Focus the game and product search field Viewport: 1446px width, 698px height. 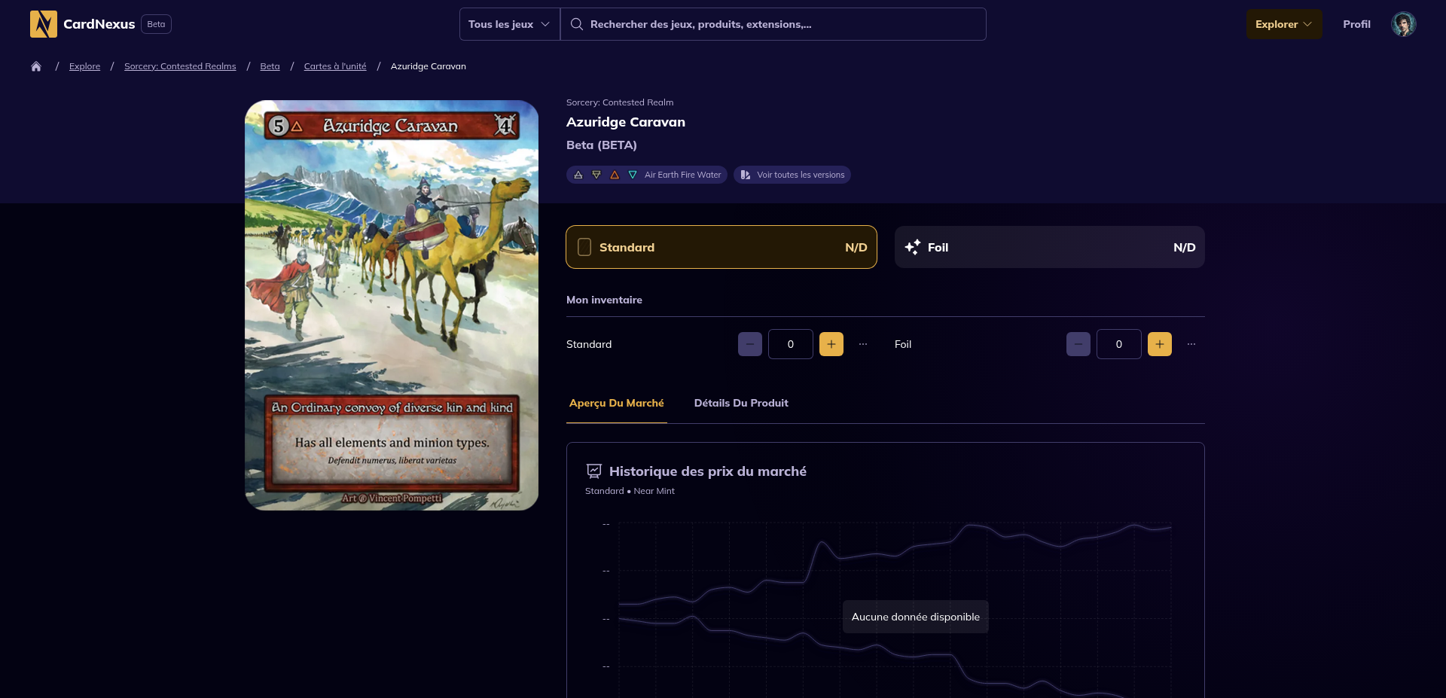click(776, 24)
